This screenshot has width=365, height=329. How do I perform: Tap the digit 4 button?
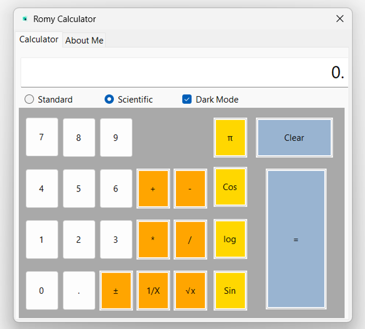[x=42, y=188]
